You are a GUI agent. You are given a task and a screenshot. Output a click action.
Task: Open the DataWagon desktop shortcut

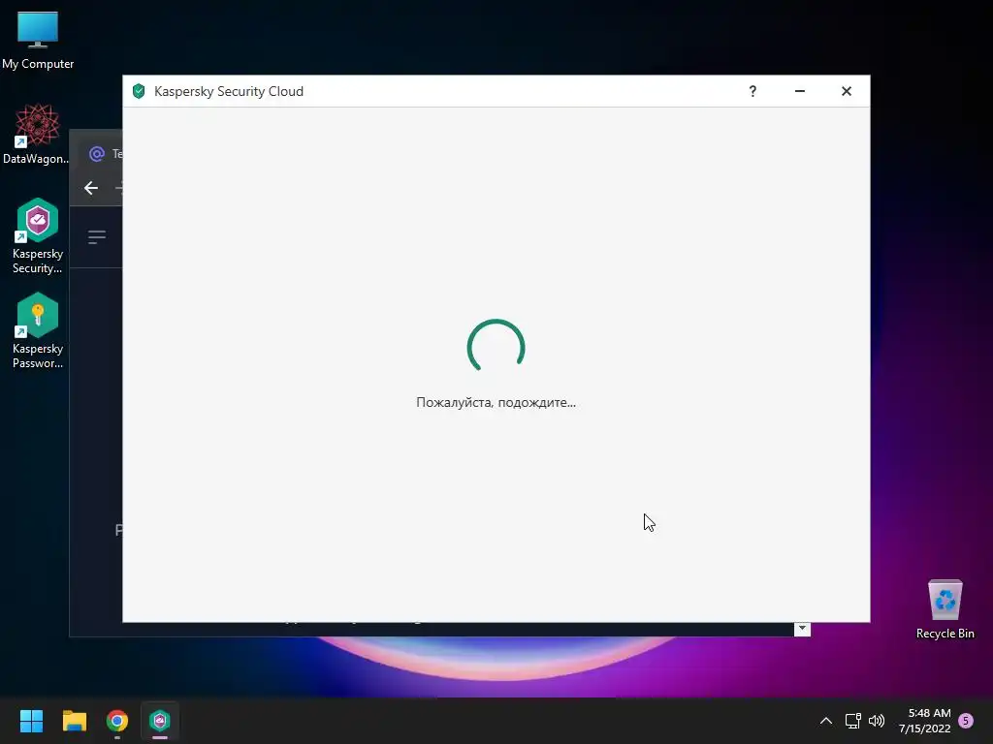(x=37, y=134)
